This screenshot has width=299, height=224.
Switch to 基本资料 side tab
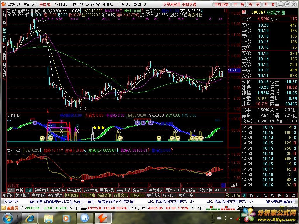click(4, 52)
